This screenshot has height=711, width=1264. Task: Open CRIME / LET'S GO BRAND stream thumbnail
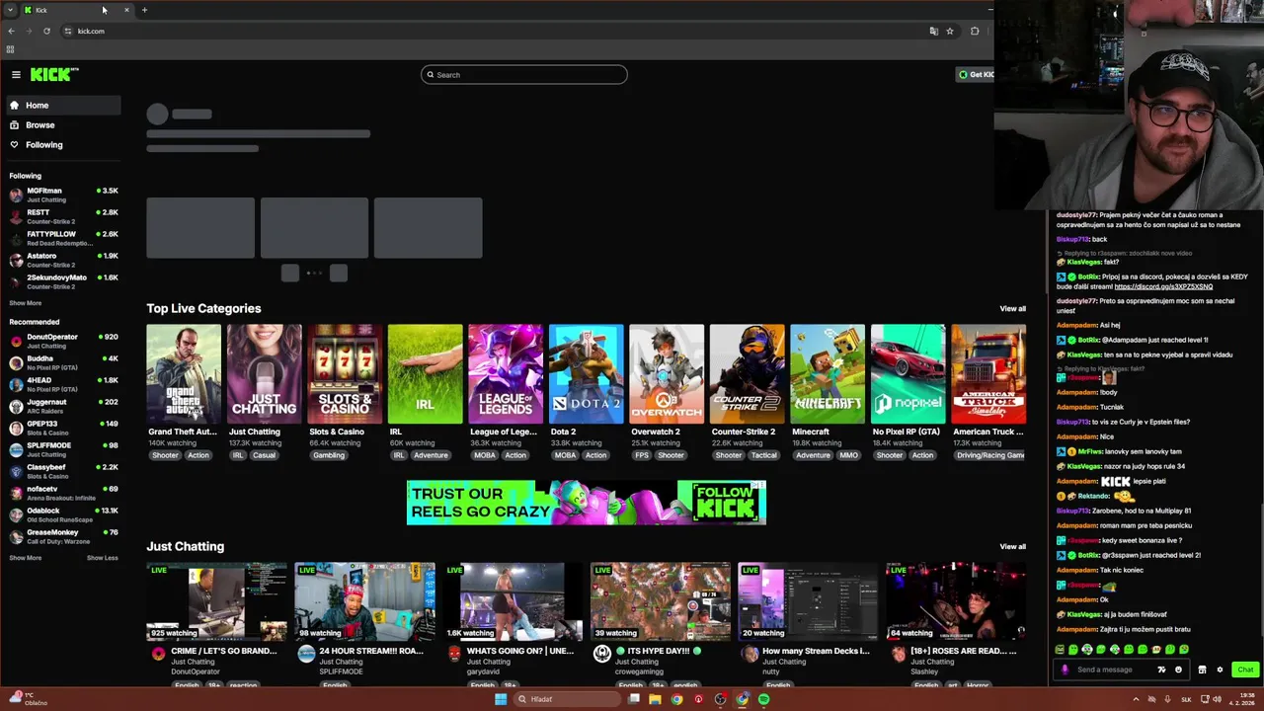[x=217, y=601]
